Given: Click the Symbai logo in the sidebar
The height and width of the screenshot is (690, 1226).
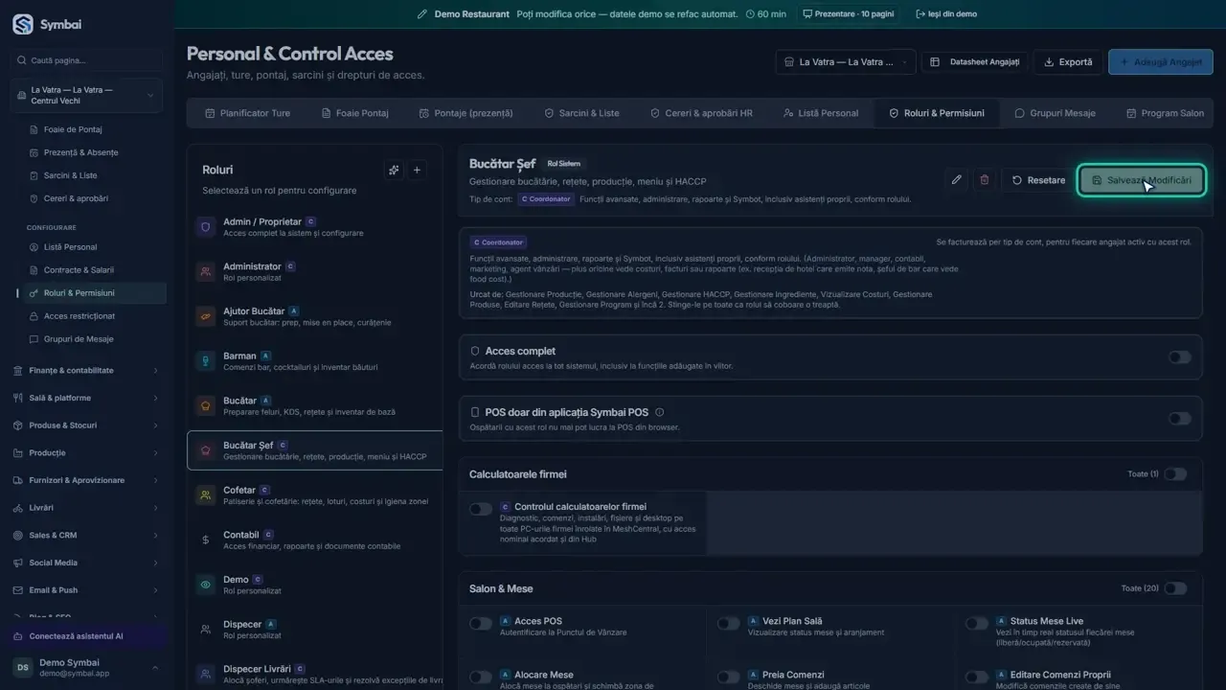Looking at the screenshot, I should point(22,24).
